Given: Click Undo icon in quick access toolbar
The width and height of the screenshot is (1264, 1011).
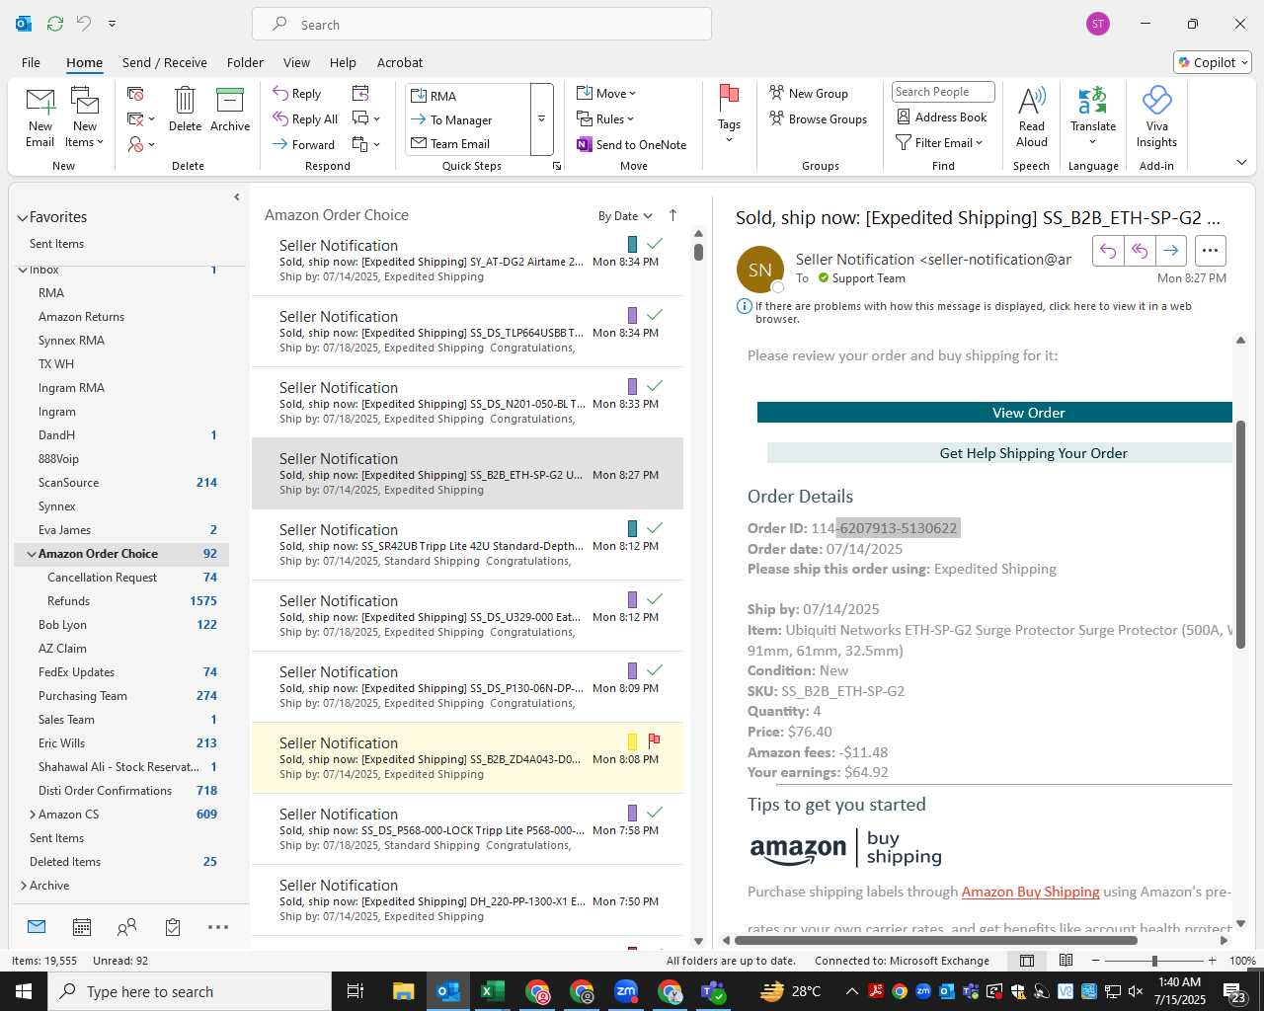Looking at the screenshot, I should click(83, 24).
